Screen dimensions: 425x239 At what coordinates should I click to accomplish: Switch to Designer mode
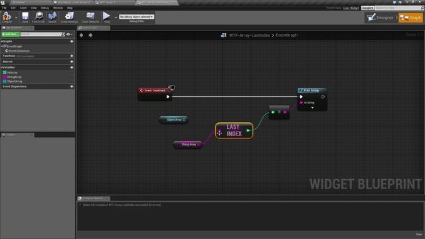pyautogui.click(x=381, y=18)
